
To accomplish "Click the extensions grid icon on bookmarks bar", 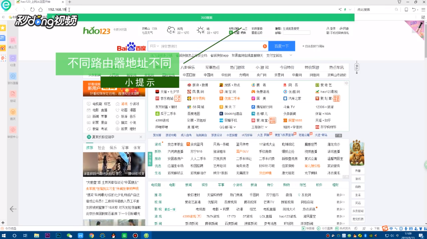I will 423,17.
